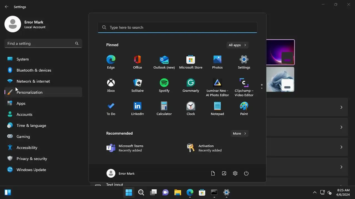This screenshot has width=355, height=199.
Task: Open LinkedIn pinned app
Action: [x=137, y=109]
